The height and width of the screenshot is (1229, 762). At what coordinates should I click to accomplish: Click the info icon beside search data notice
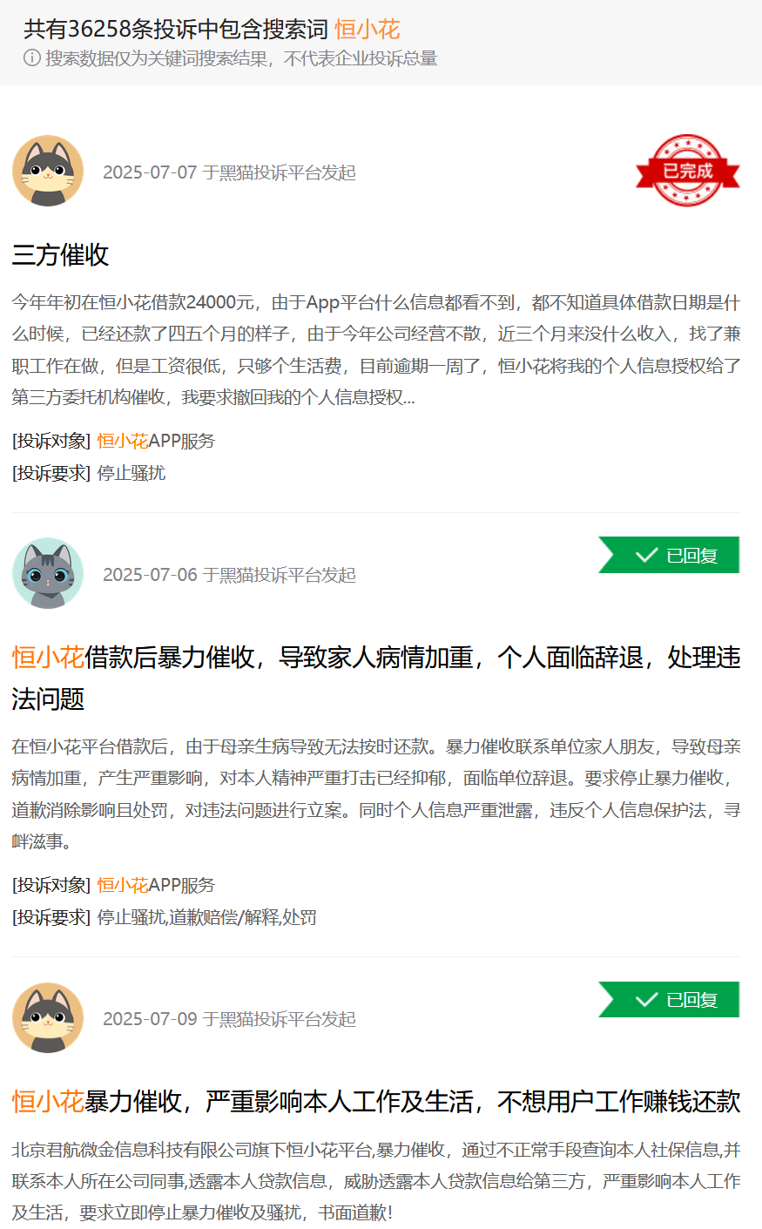[x=32, y=58]
